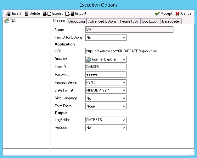The height and width of the screenshot is (158, 197).
Task: Click the Accept button text
Action: coord(166,13)
